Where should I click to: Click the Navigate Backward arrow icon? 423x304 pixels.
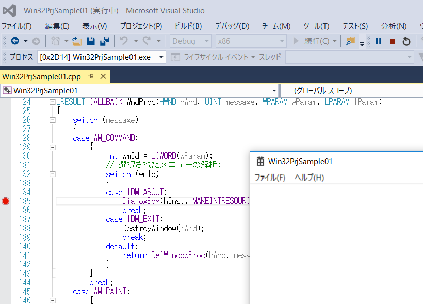click(14, 41)
